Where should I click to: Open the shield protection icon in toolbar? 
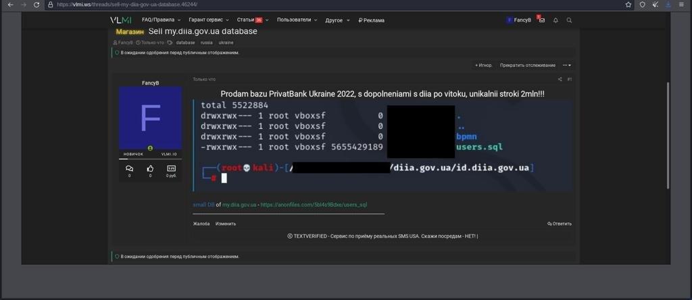(642, 5)
